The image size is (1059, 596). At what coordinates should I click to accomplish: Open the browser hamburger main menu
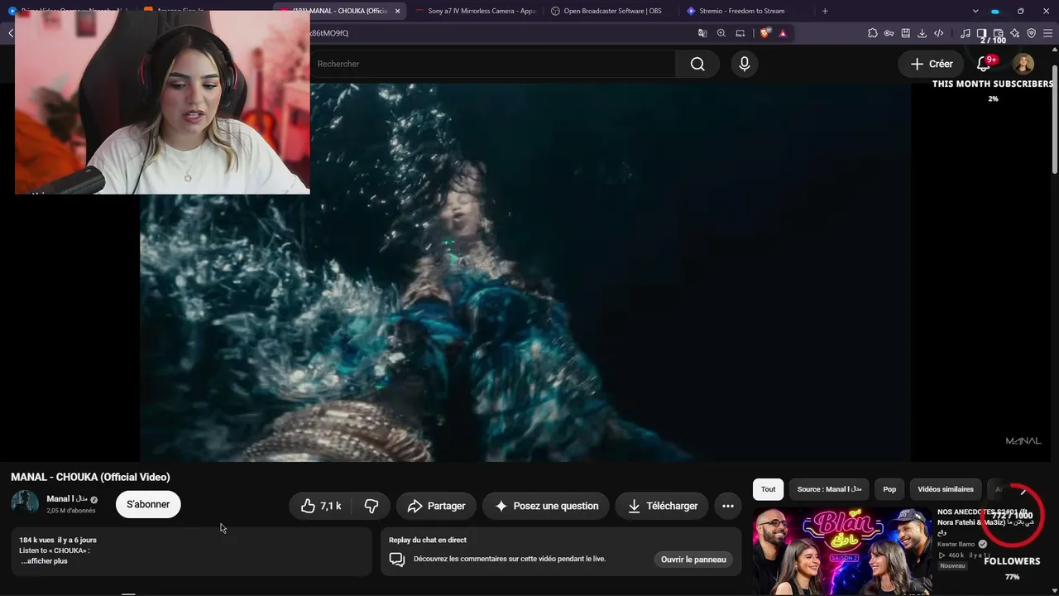click(x=1048, y=33)
